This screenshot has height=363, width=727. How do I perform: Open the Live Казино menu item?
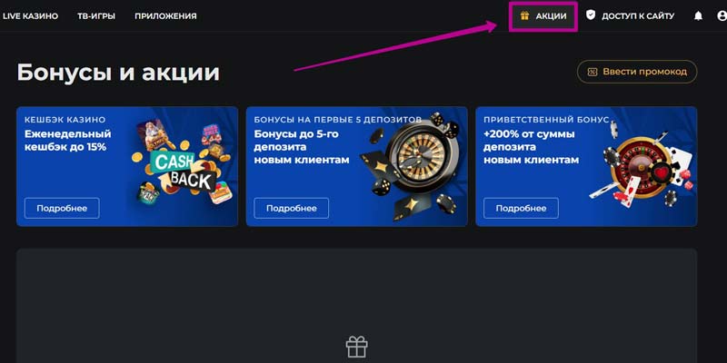coord(30,16)
